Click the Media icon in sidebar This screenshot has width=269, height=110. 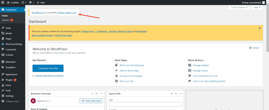click(x=3, y=33)
